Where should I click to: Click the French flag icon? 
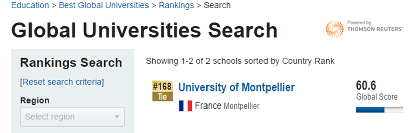pos(185,106)
